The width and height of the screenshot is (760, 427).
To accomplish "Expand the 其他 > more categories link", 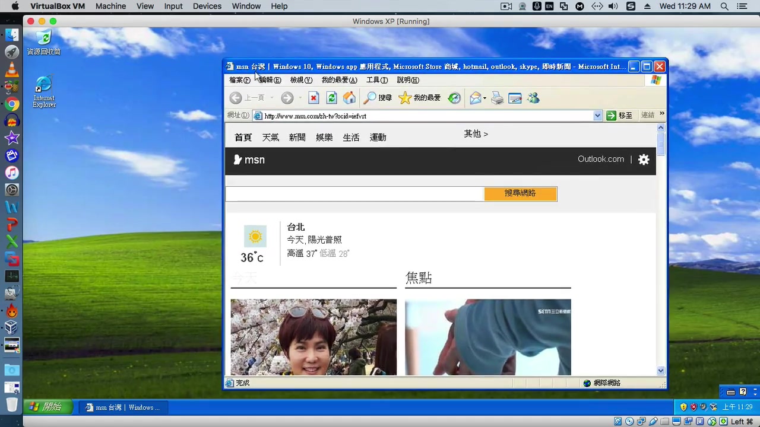I will tap(476, 134).
